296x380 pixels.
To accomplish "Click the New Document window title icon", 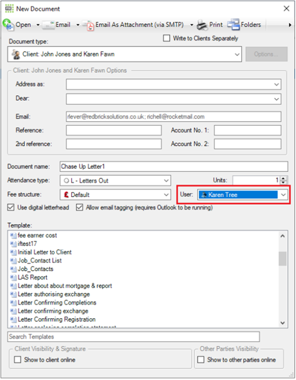I will [x=10, y=9].
